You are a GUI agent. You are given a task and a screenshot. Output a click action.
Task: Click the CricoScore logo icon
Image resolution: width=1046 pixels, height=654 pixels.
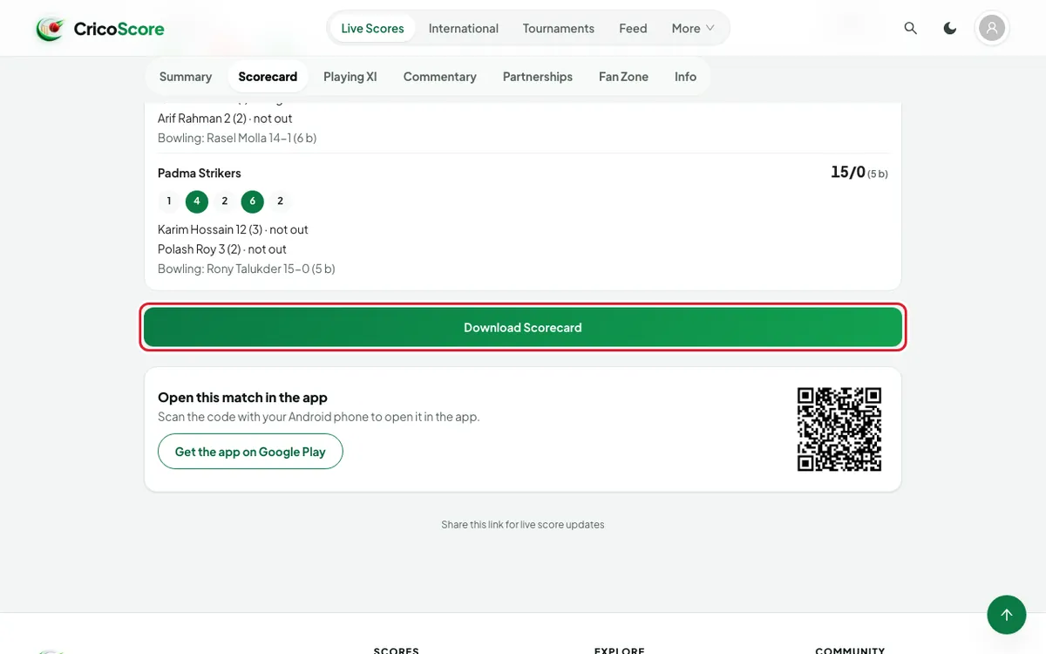51,29
